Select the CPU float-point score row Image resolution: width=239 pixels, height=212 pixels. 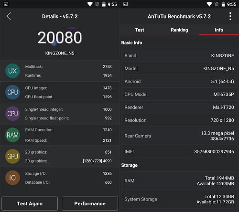(x=68, y=97)
